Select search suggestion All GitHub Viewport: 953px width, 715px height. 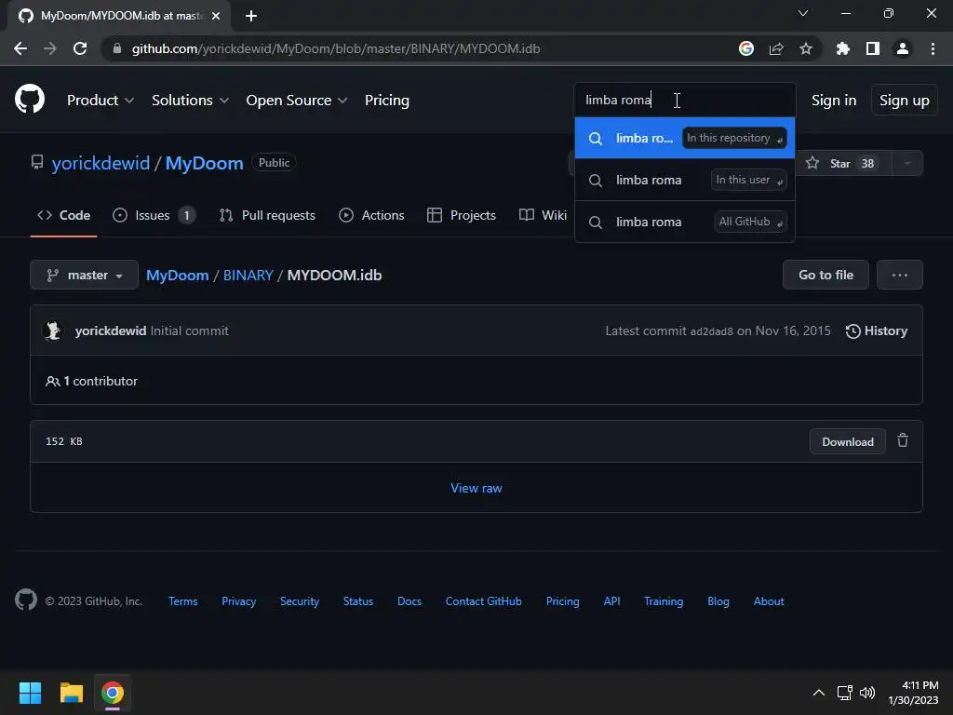tap(685, 222)
